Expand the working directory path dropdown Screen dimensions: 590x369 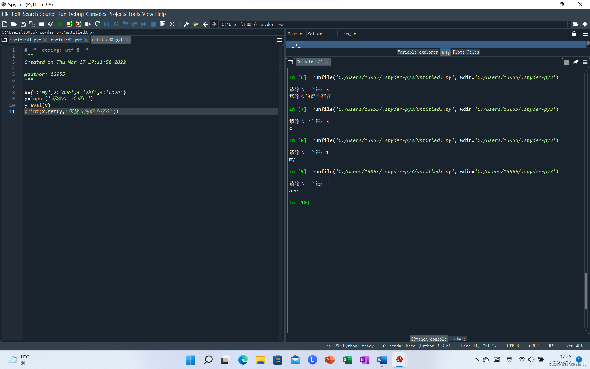[x=569, y=24]
